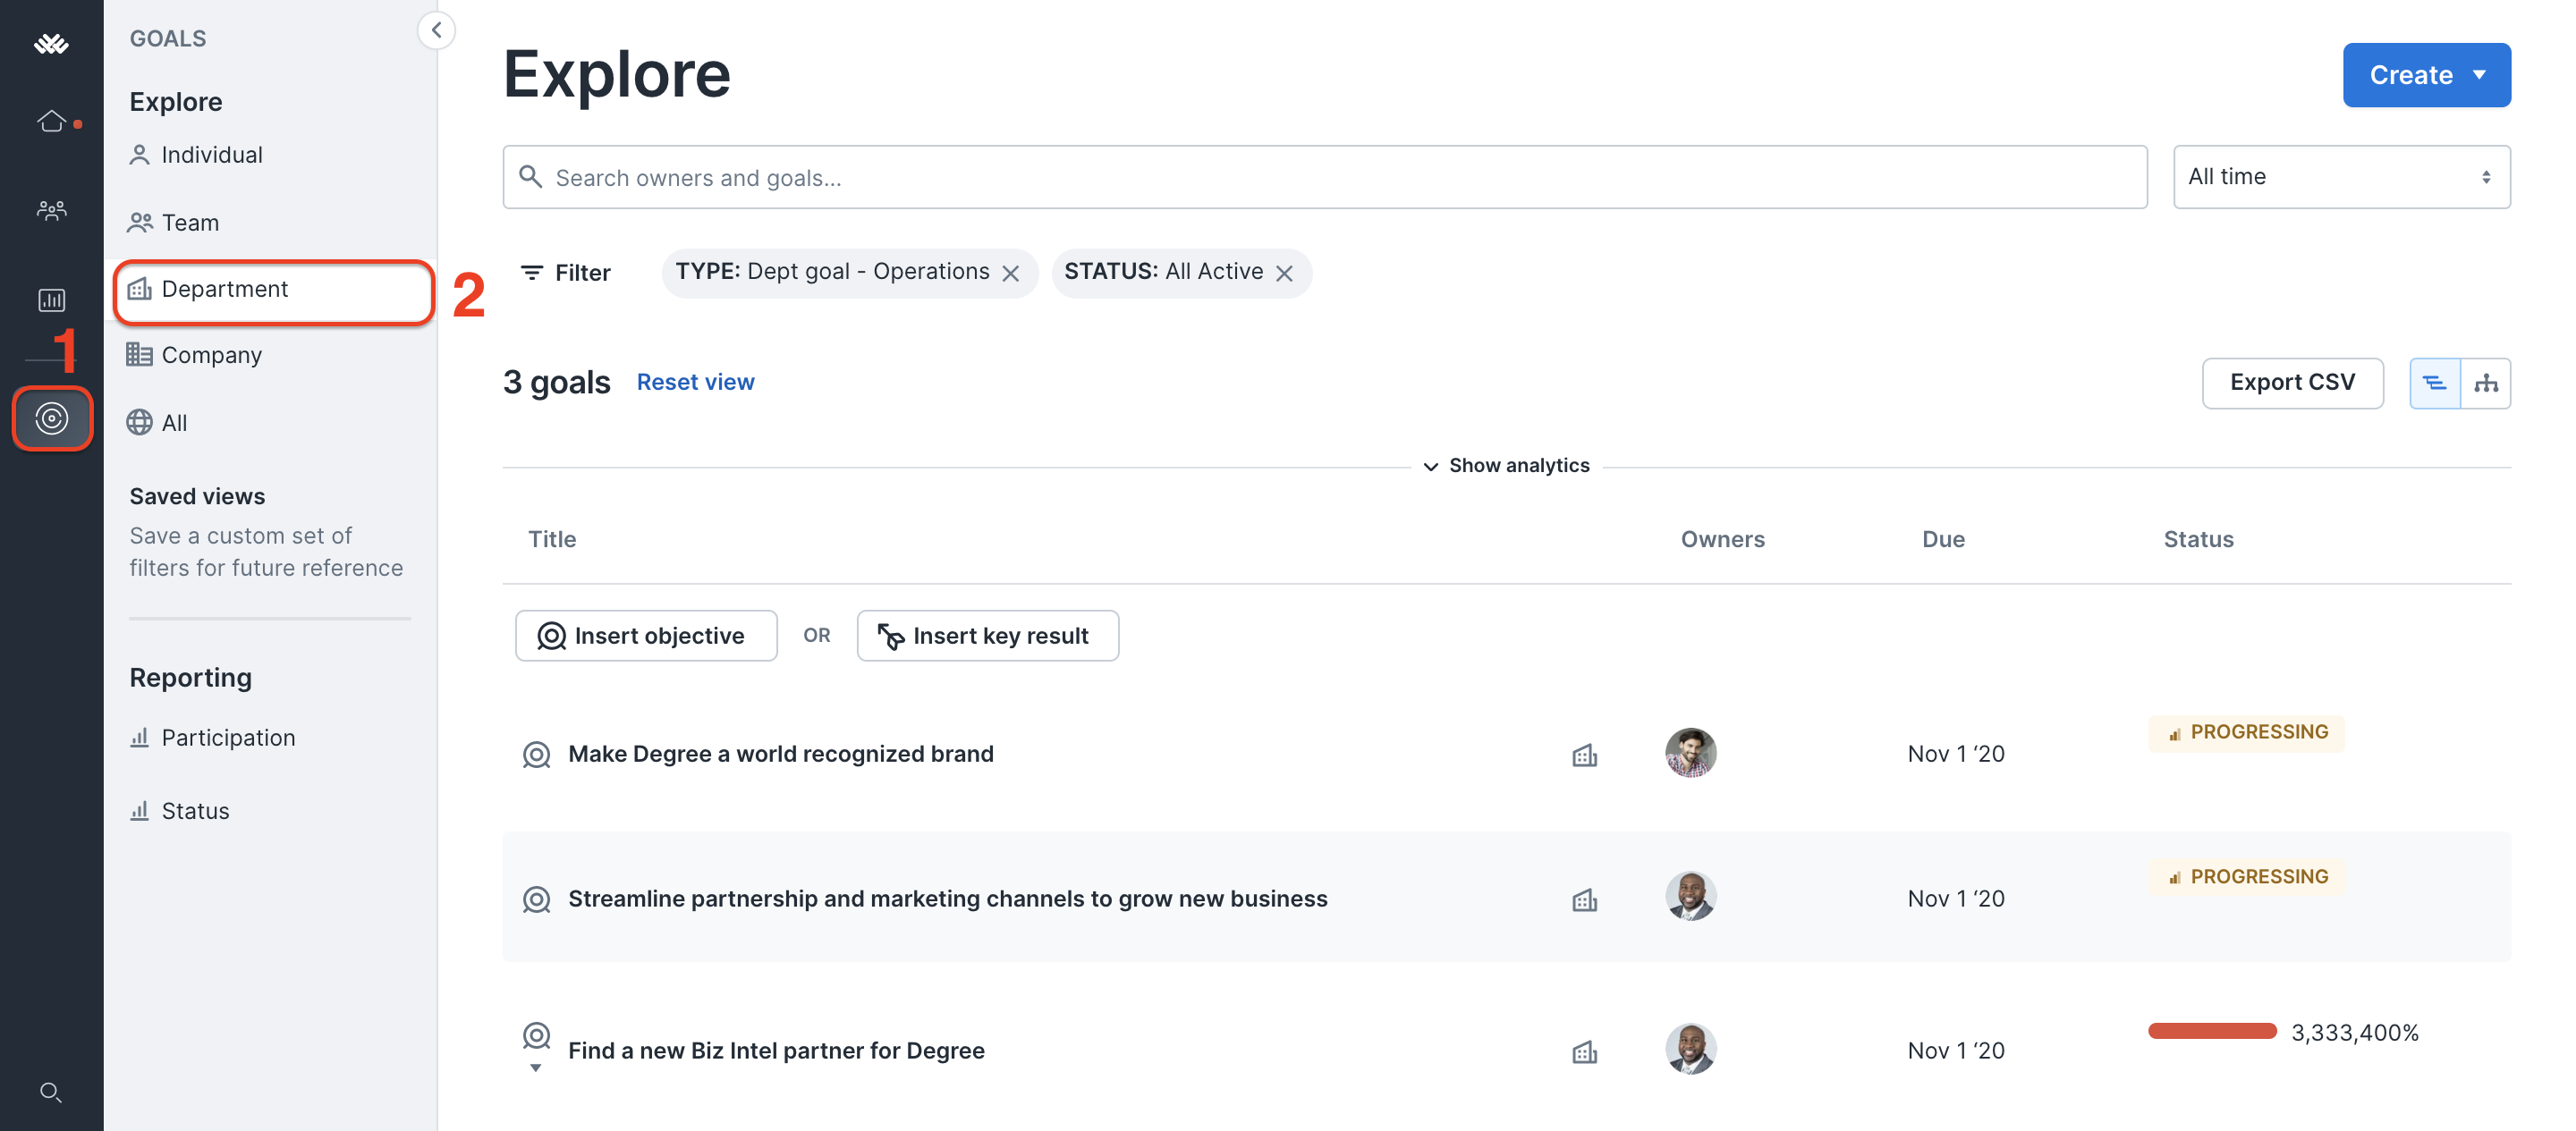Select Individual goals in sidebar
Screen dimensions: 2576x1131
pyautogui.click(x=196, y=155)
